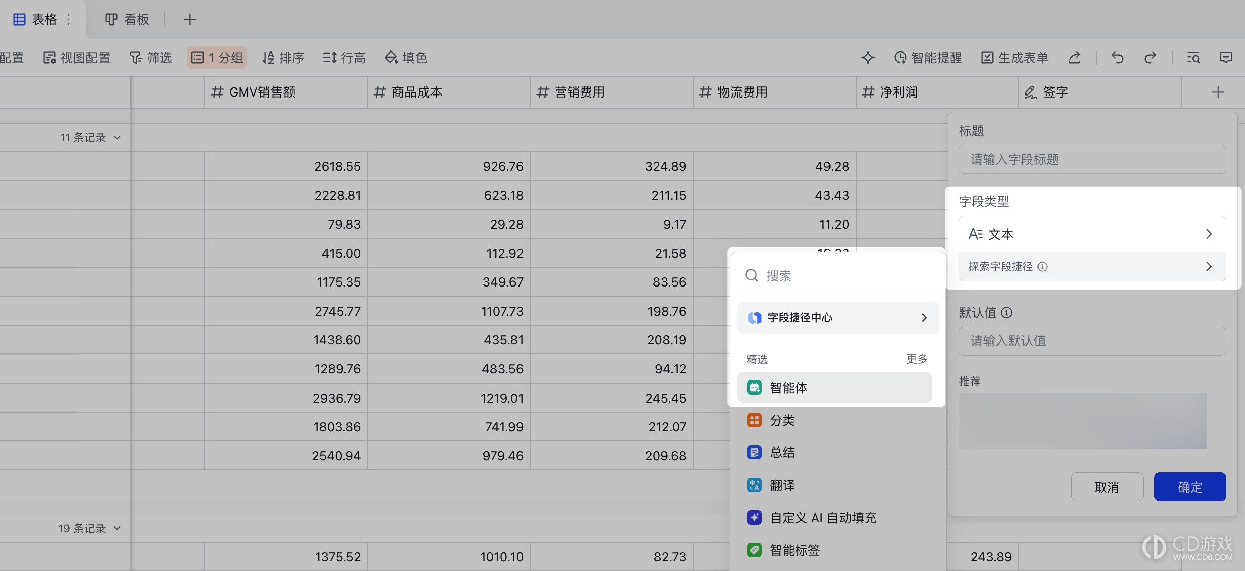This screenshot has height=571, width=1245.
Task: Open the 1 分组 grouping settings
Action: click(217, 58)
